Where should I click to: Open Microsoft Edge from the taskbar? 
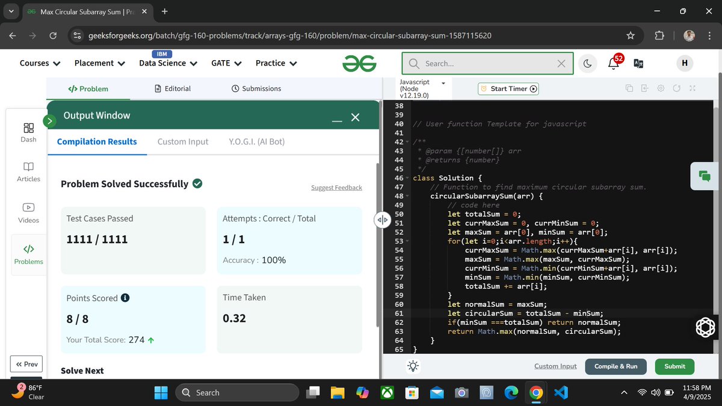[x=511, y=393]
